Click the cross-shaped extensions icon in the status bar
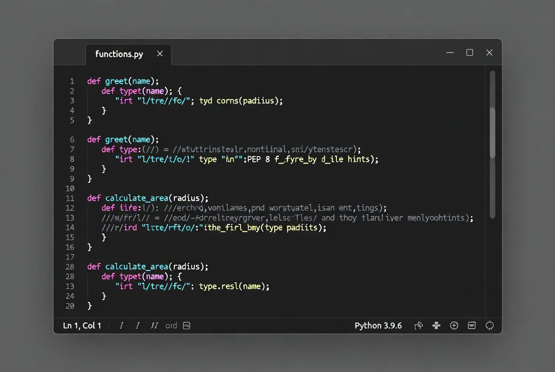 click(x=436, y=325)
